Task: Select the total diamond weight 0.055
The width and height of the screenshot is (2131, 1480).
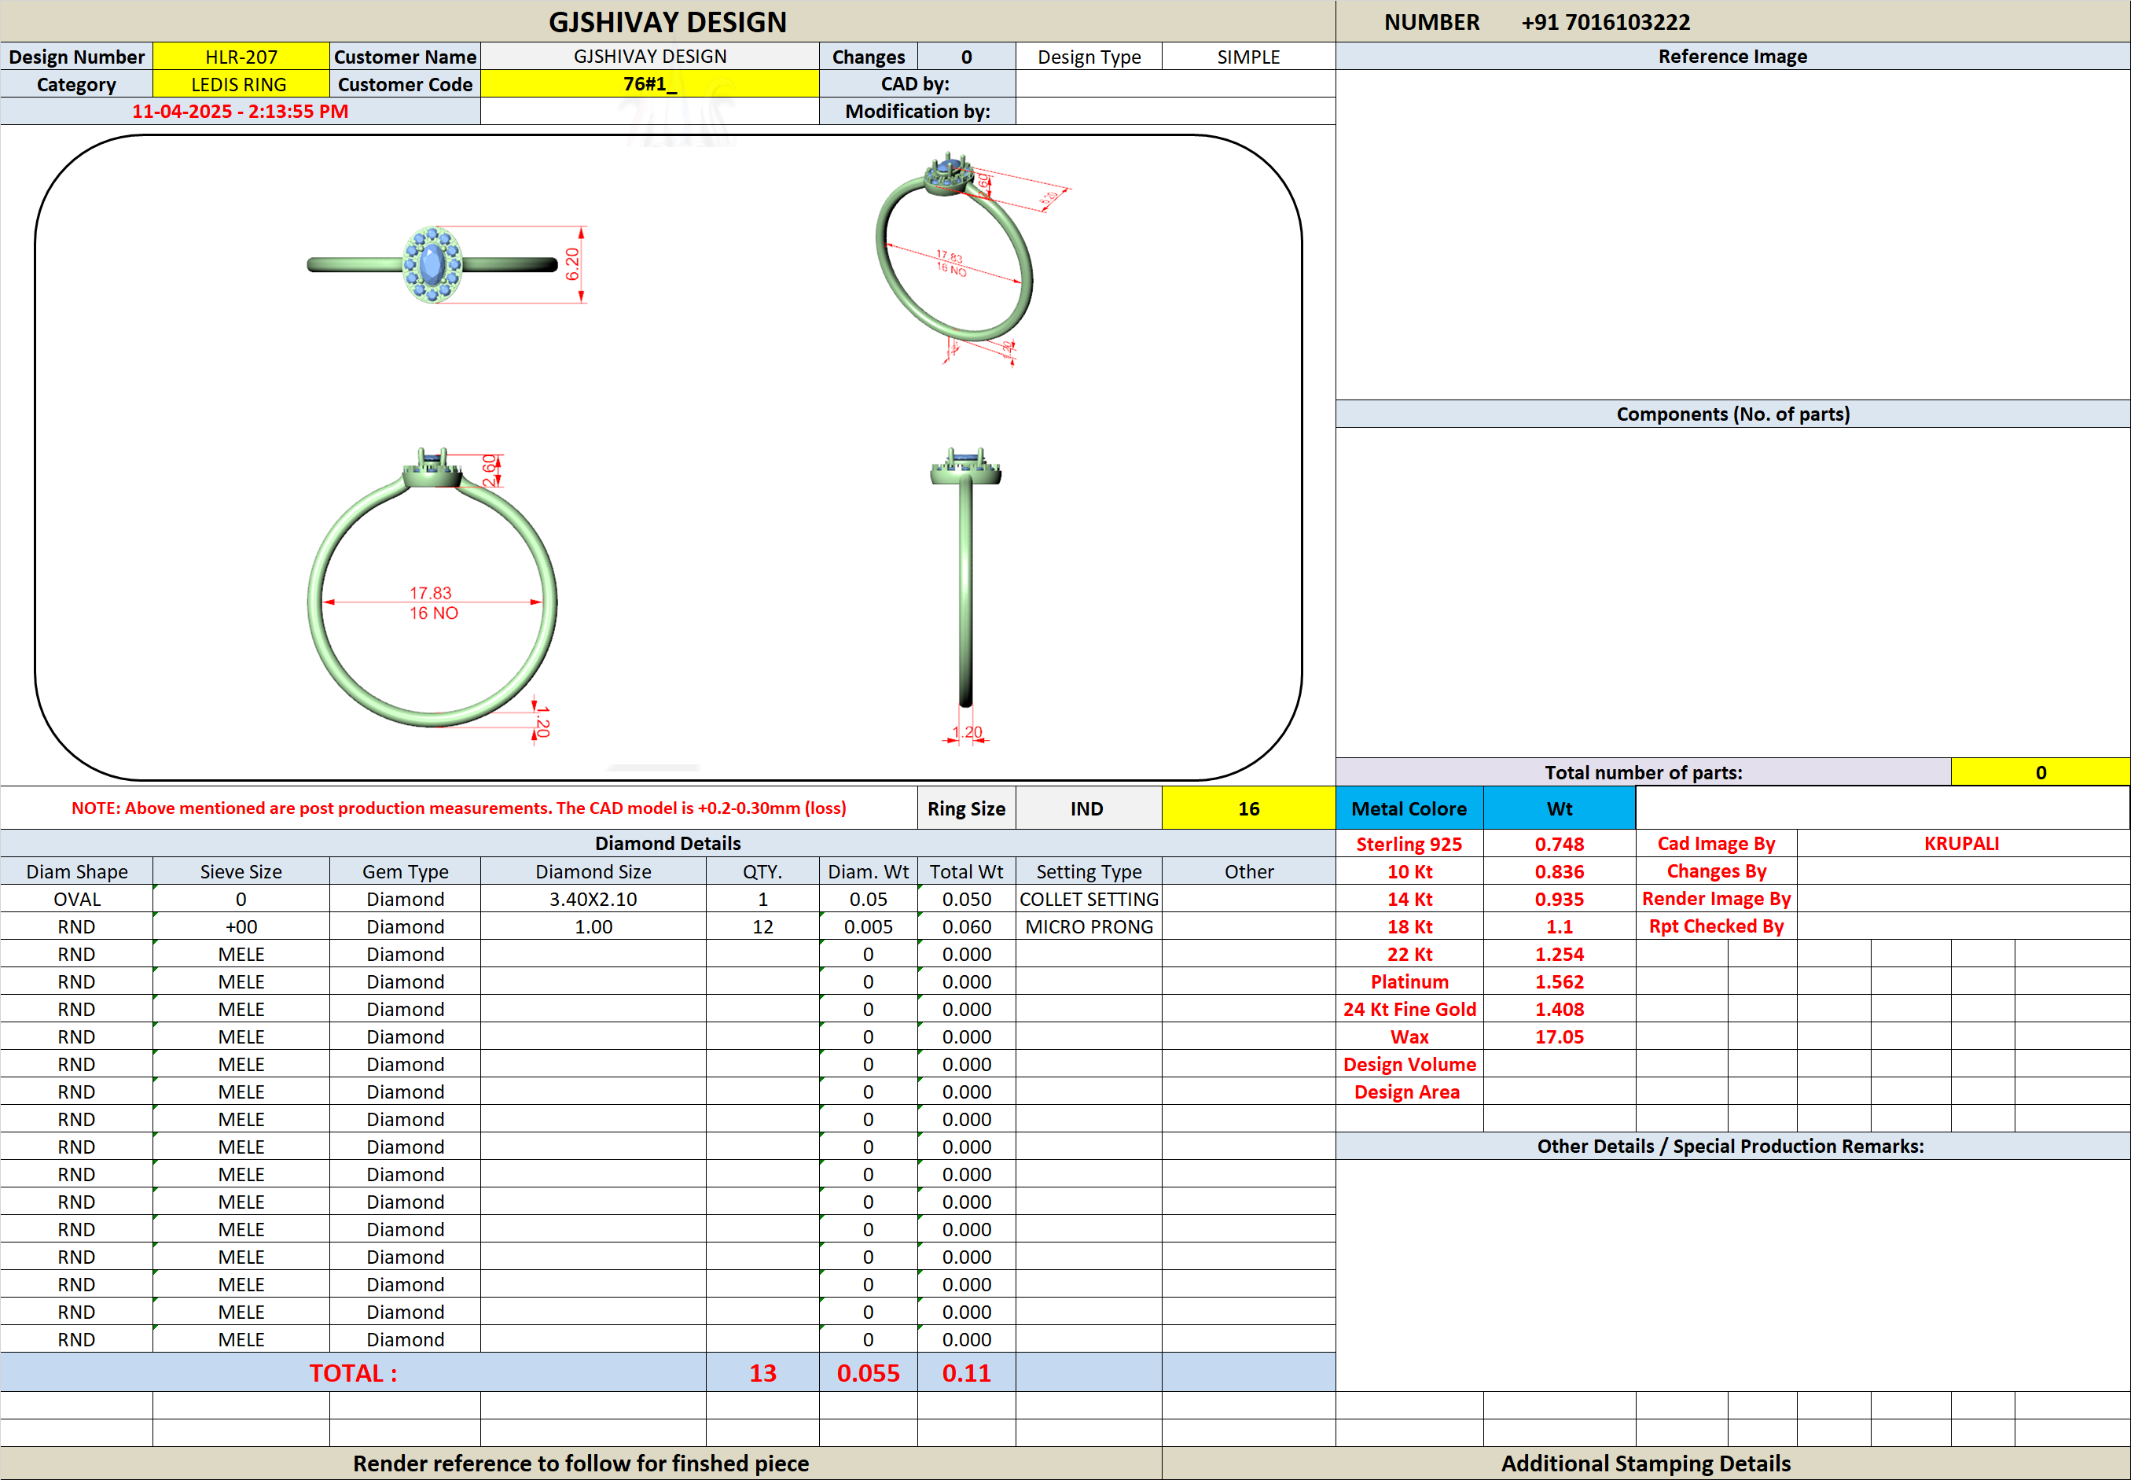Action: (869, 1372)
